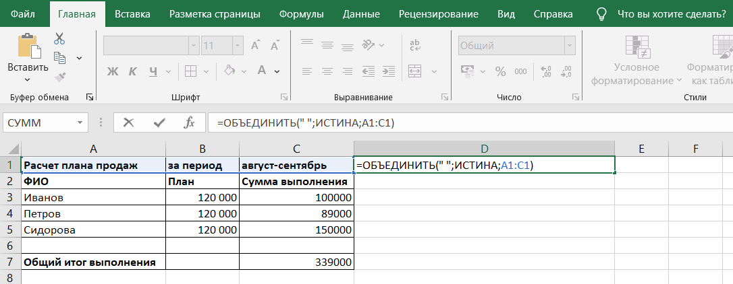733x284 pixels.
Task: Align text left
Action: coord(306,71)
